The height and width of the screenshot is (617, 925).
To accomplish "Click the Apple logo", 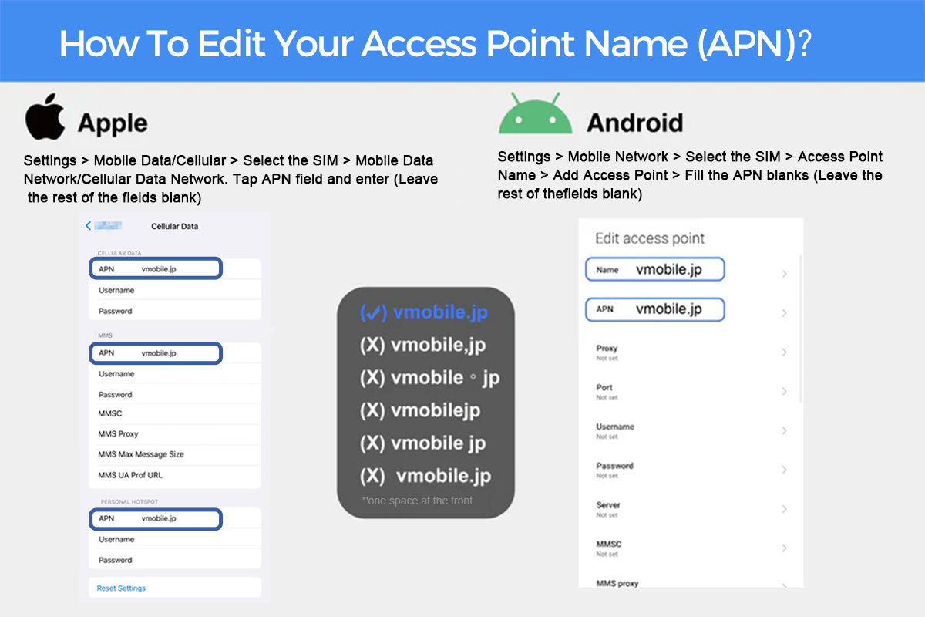I will pos(45,116).
